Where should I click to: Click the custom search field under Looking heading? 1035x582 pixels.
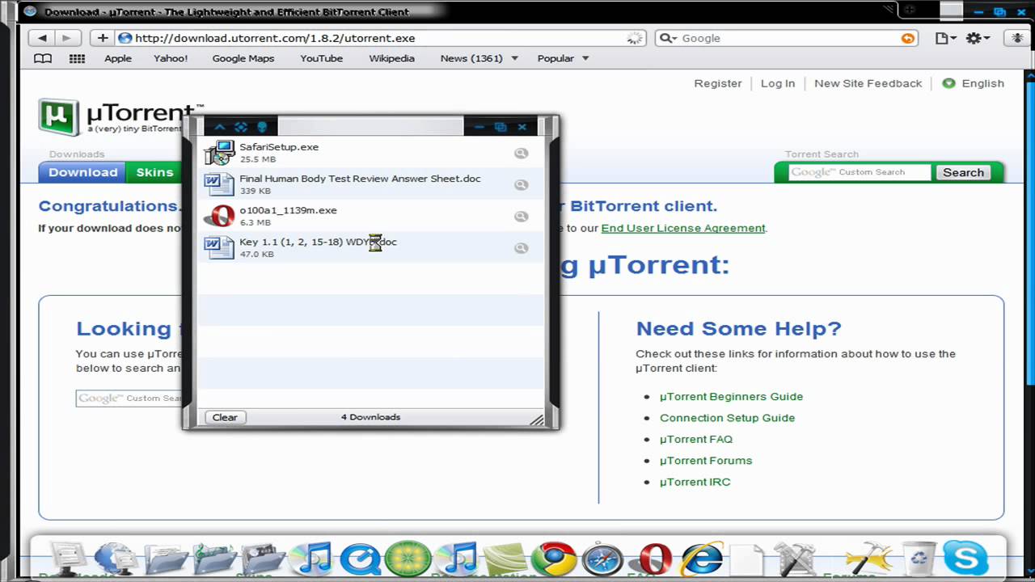pyautogui.click(x=129, y=398)
